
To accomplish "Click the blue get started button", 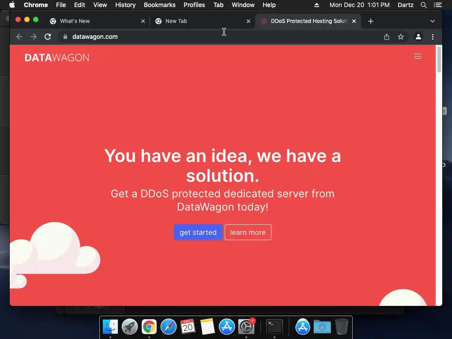I will [x=198, y=232].
